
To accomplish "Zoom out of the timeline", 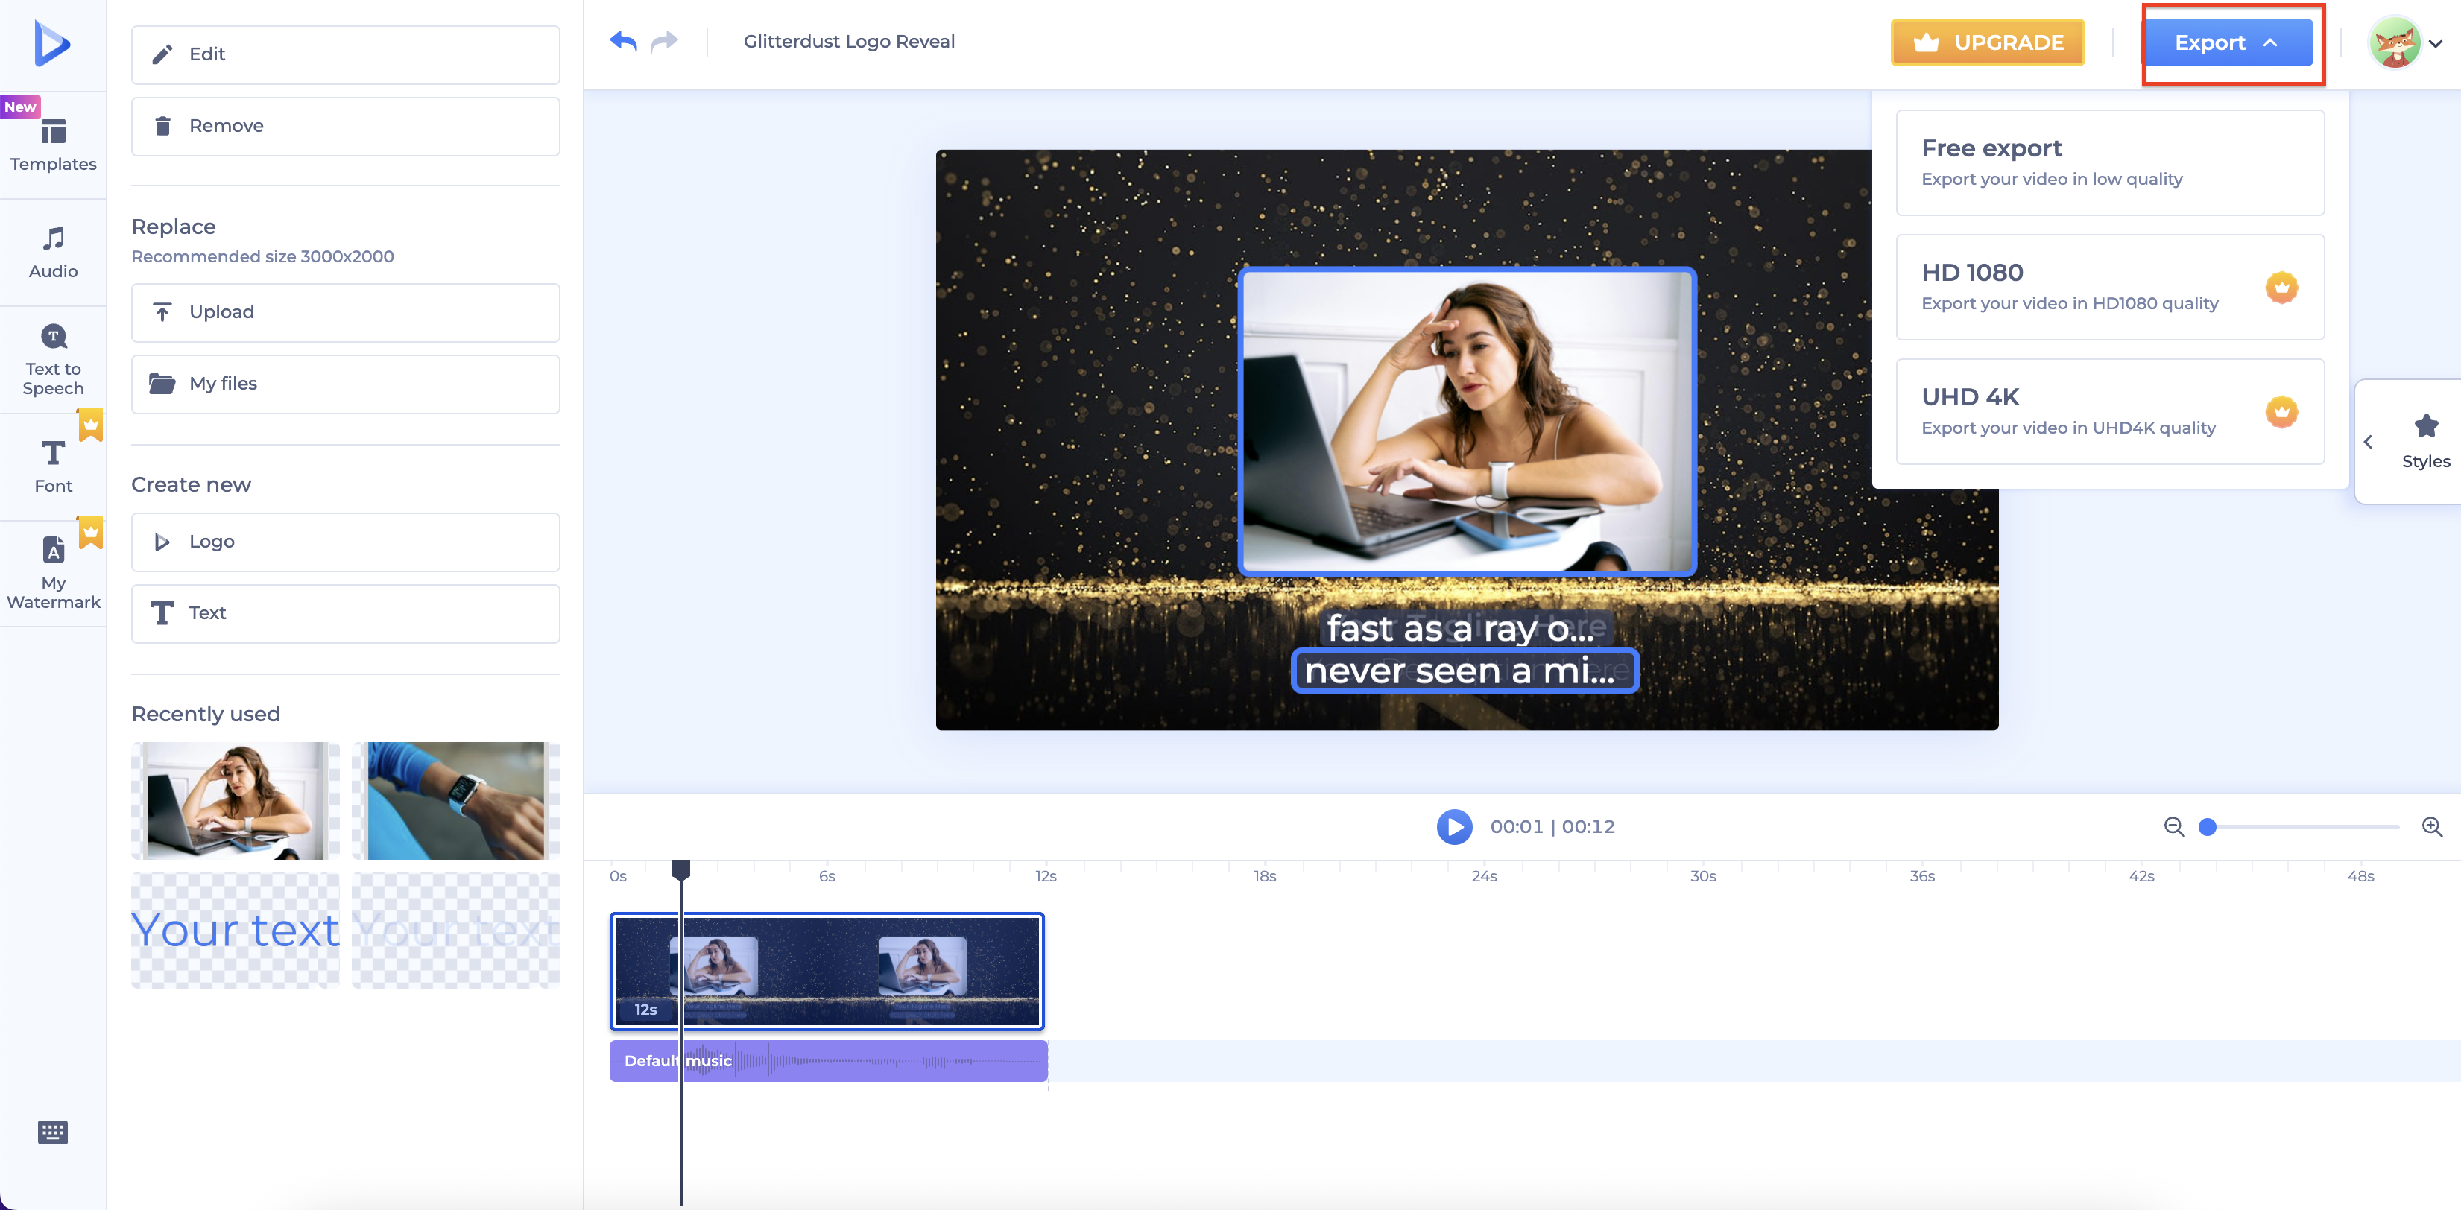I will tap(2174, 827).
